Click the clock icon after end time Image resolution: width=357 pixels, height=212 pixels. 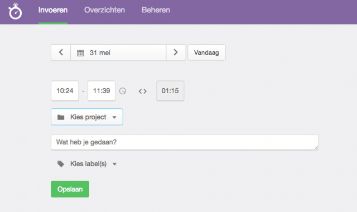click(123, 91)
